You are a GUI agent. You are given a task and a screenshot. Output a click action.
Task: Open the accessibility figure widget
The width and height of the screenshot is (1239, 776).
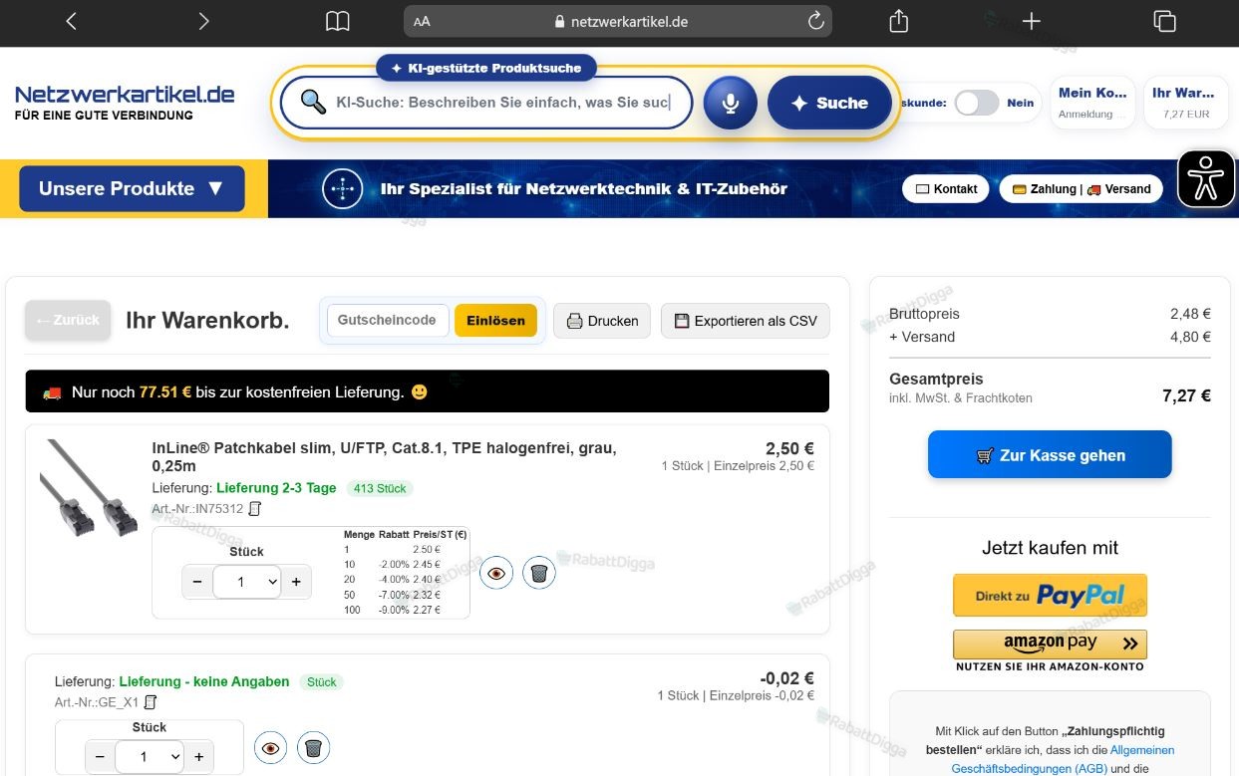point(1206,178)
